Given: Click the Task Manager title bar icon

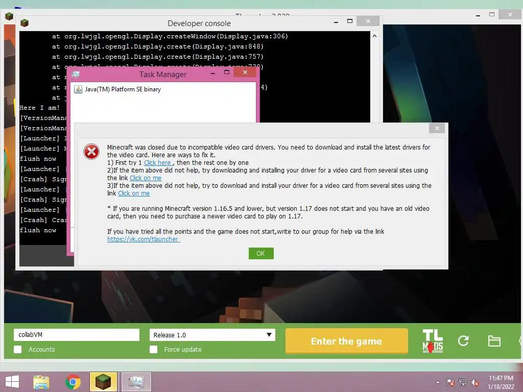Looking at the screenshot, I should click(76, 74).
